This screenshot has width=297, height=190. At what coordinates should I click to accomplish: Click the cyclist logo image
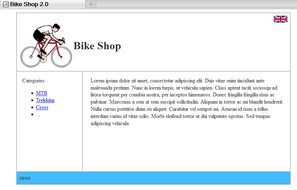[x=46, y=45]
